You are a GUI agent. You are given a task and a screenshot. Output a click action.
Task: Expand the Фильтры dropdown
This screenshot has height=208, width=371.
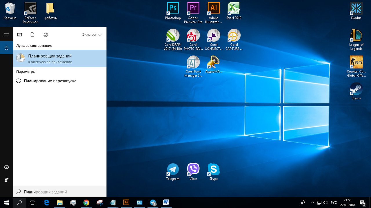pos(92,35)
